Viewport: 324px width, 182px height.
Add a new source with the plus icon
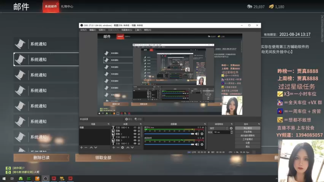point(114,148)
